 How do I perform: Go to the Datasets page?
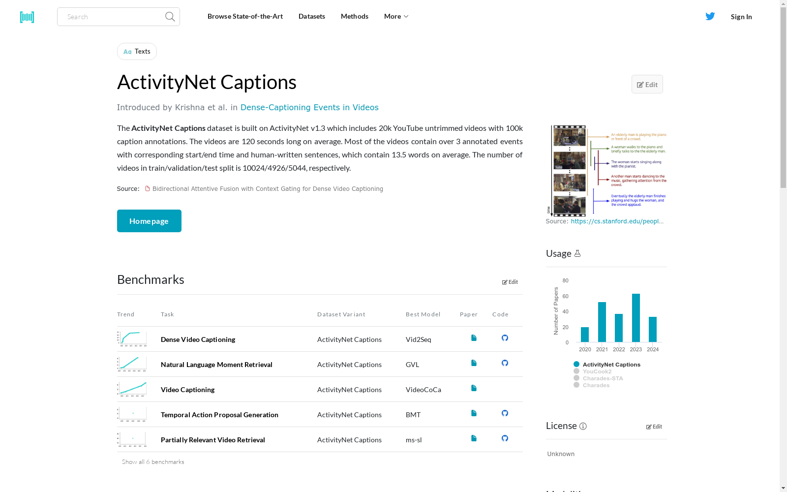(311, 16)
